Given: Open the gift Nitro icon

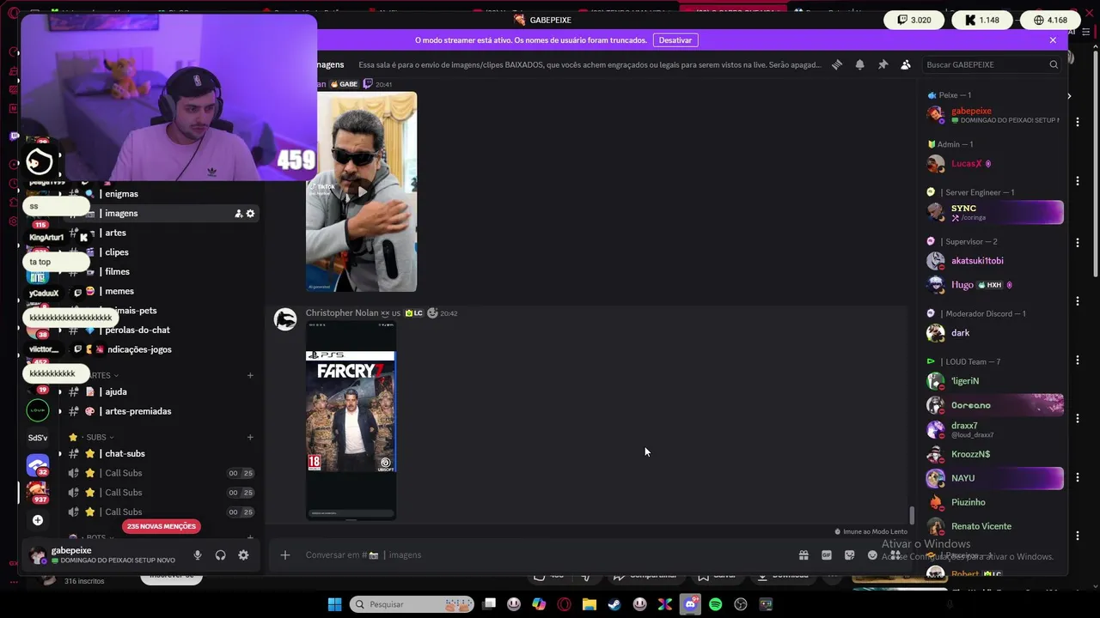Looking at the screenshot, I should [804, 555].
